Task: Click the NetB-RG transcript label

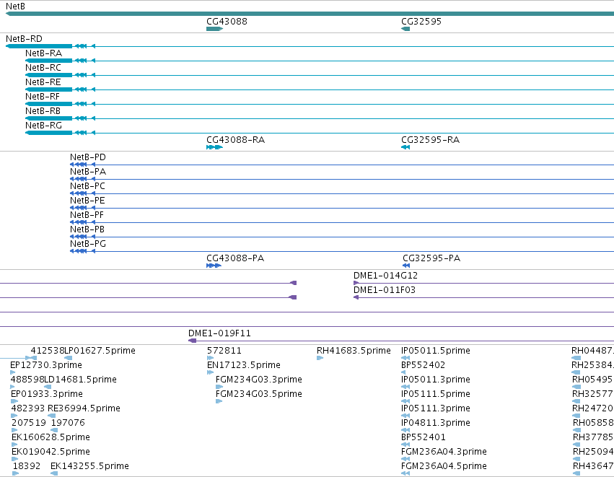Action: point(43,126)
